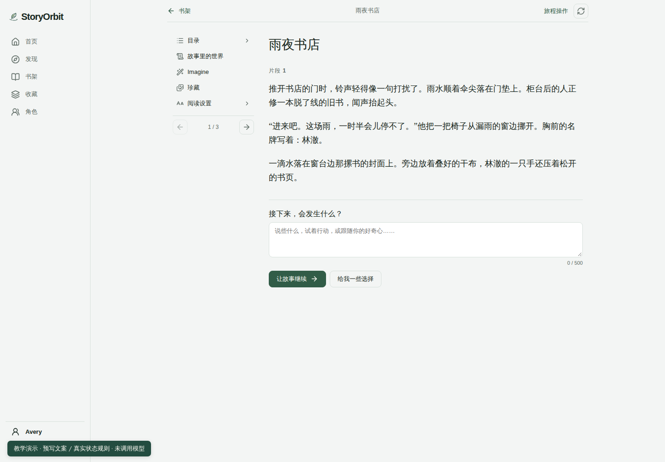Click the 故事里的世界 scroll icon

point(180,56)
